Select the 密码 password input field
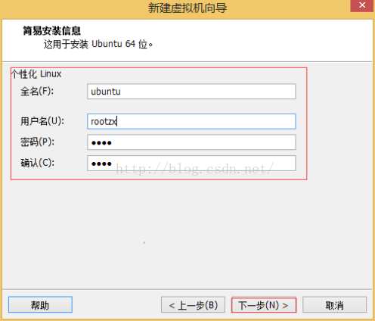The image size is (375, 321). [x=191, y=142]
